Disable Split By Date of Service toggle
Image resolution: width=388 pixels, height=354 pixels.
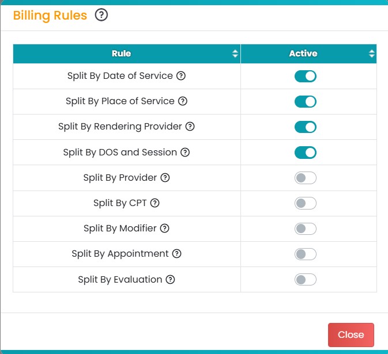[306, 76]
